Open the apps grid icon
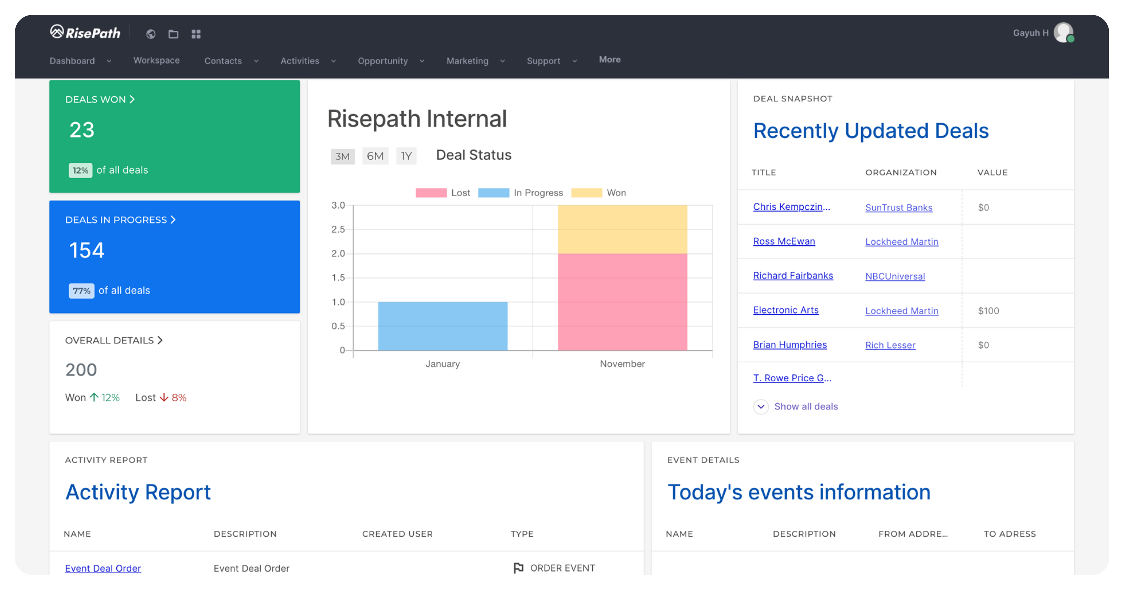The image size is (1124, 590). coord(196,34)
